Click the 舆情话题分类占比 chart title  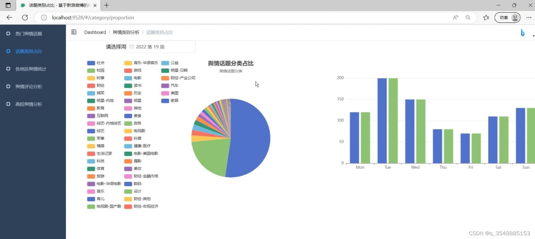coord(231,63)
